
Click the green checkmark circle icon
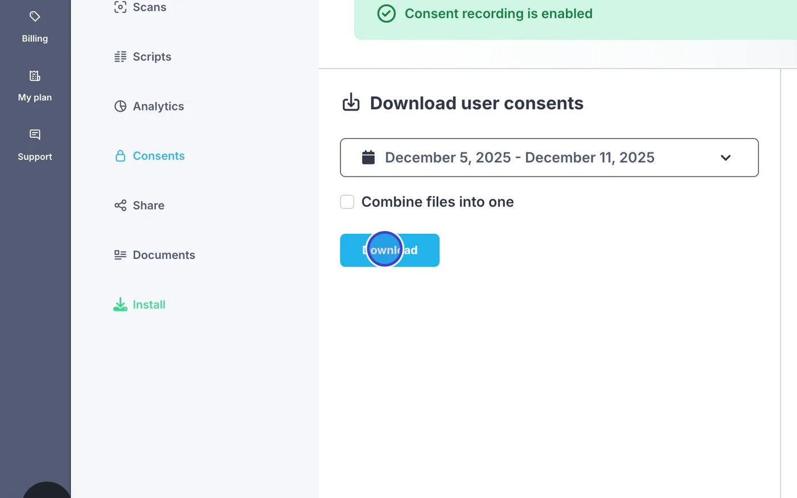point(386,14)
